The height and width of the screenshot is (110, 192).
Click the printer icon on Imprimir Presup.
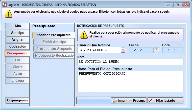click(114, 100)
